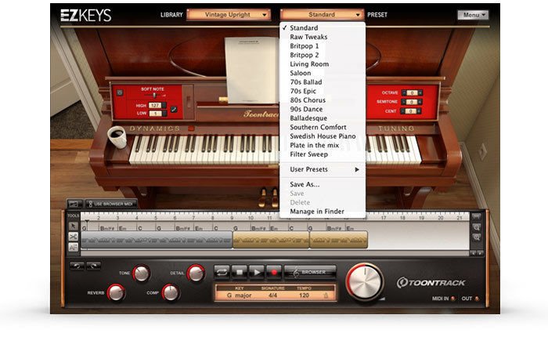548x337 pixels.
Task: Click the High velocity value field
Action: (x=157, y=105)
